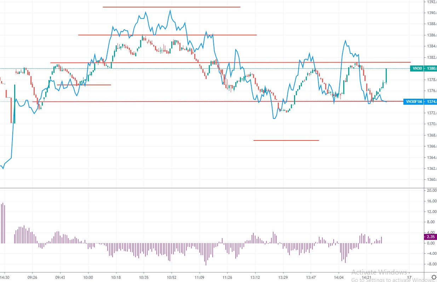Click the 1366.0 price scale label
This screenshot has width=437, height=282.
(431, 146)
